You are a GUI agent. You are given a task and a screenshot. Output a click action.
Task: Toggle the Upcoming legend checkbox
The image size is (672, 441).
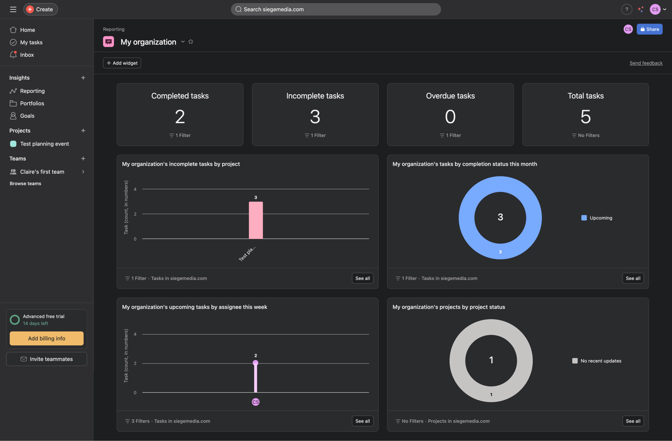584,218
